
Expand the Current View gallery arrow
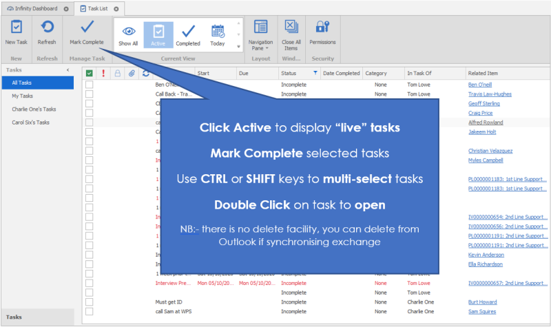click(239, 47)
